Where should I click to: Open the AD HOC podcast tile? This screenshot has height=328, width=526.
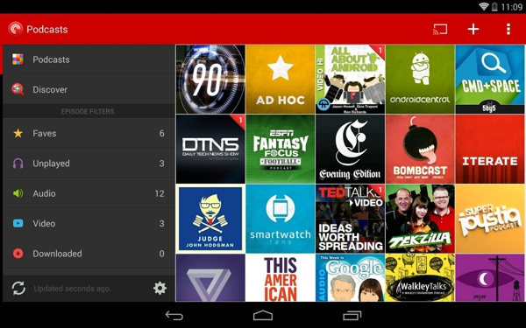pyautogui.click(x=281, y=80)
